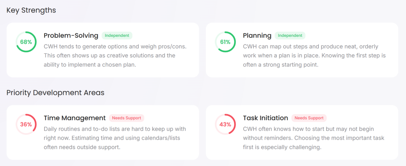Open the Planning card title
The height and width of the screenshot is (166, 406).
pyautogui.click(x=257, y=35)
